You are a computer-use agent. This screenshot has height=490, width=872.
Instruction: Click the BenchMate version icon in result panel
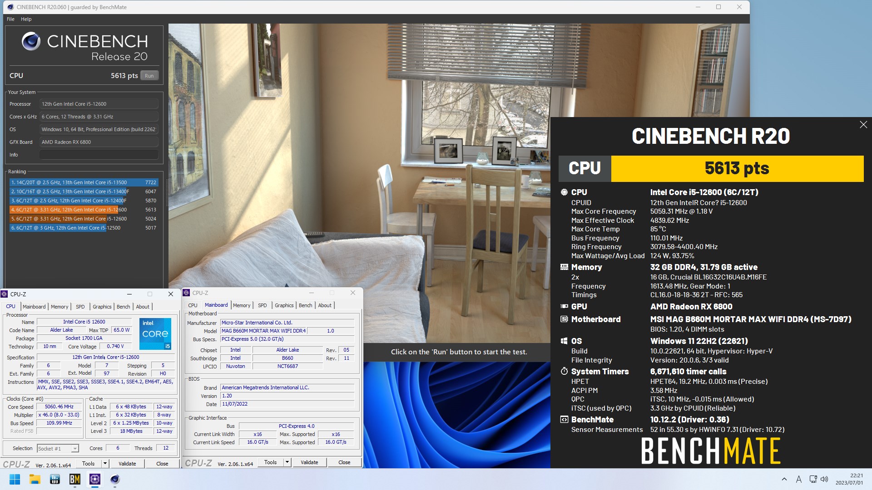click(564, 420)
